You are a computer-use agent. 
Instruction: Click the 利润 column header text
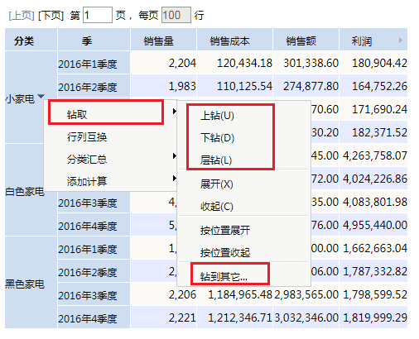coord(362,41)
